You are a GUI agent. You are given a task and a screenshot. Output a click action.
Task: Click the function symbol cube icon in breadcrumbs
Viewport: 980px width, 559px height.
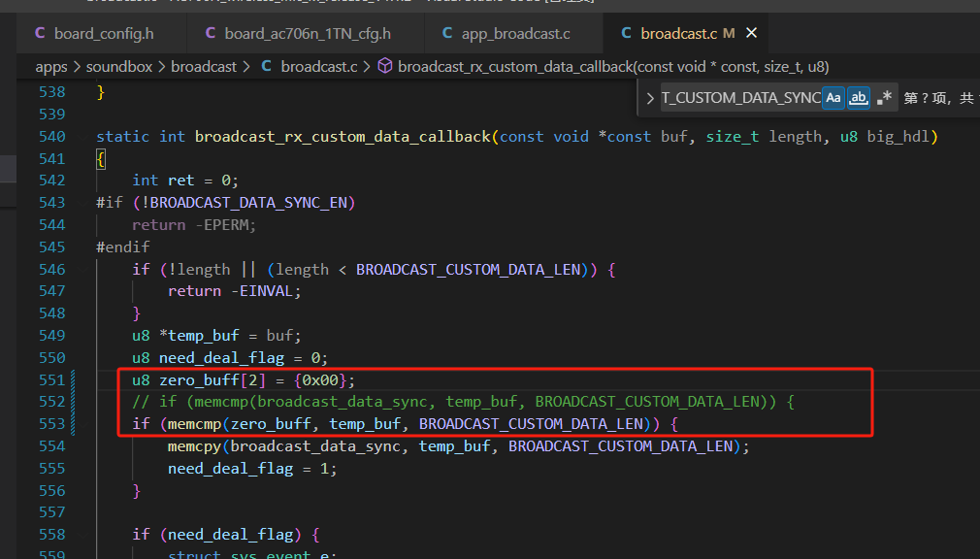385,66
